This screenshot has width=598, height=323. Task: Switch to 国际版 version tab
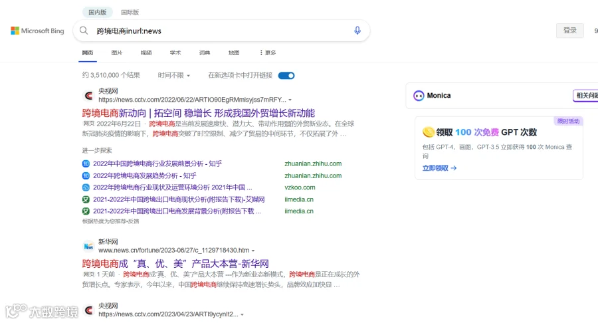130,12
